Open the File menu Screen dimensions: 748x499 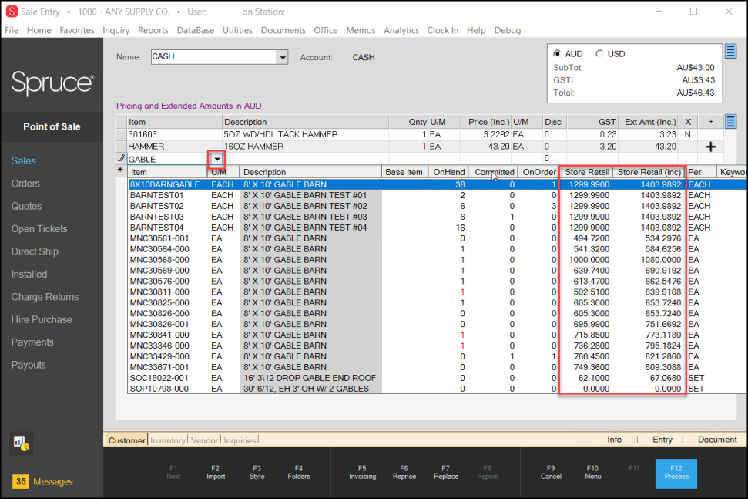12,30
